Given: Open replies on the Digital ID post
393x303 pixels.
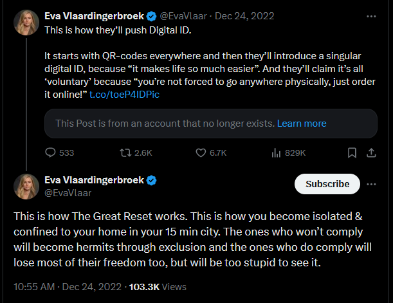Looking at the screenshot, I should [60, 152].
